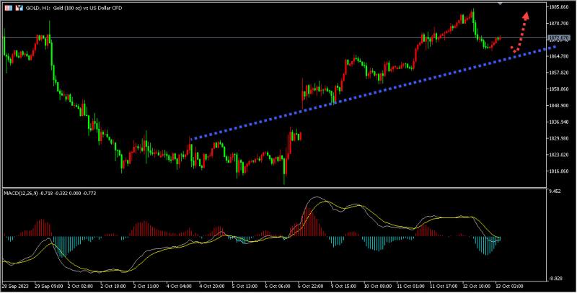Select the chart shift triangle marker
This screenshot has height=293, width=577.
500,4
